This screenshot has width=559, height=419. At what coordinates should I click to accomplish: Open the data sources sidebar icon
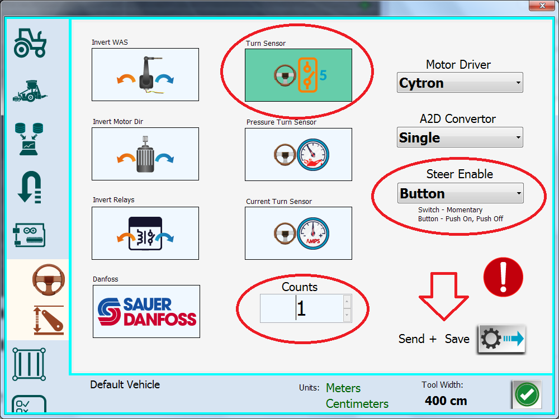pos(30,138)
